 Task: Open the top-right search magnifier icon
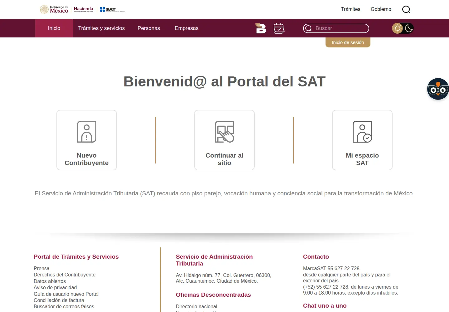coord(406,9)
